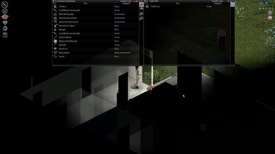Viewport: 275px width, 154px height.
Task: Toggle the loot panel info button
Action: pyautogui.click(x=147, y=1)
